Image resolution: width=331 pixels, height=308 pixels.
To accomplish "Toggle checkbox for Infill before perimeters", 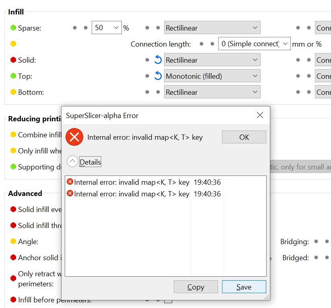I will (x=168, y=301).
